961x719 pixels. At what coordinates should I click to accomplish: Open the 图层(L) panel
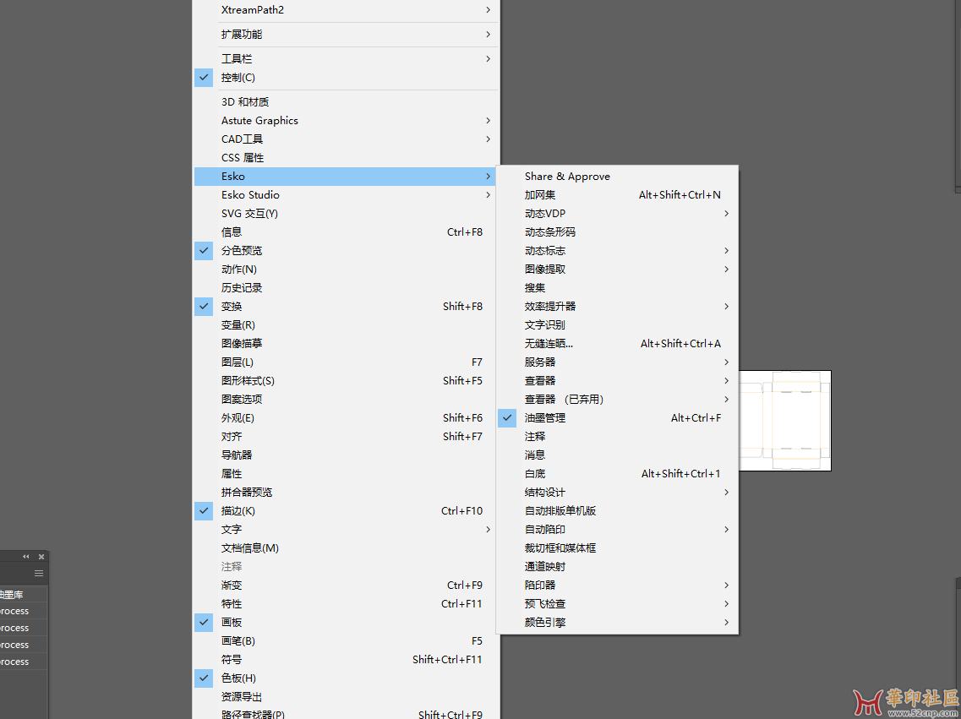347,362
